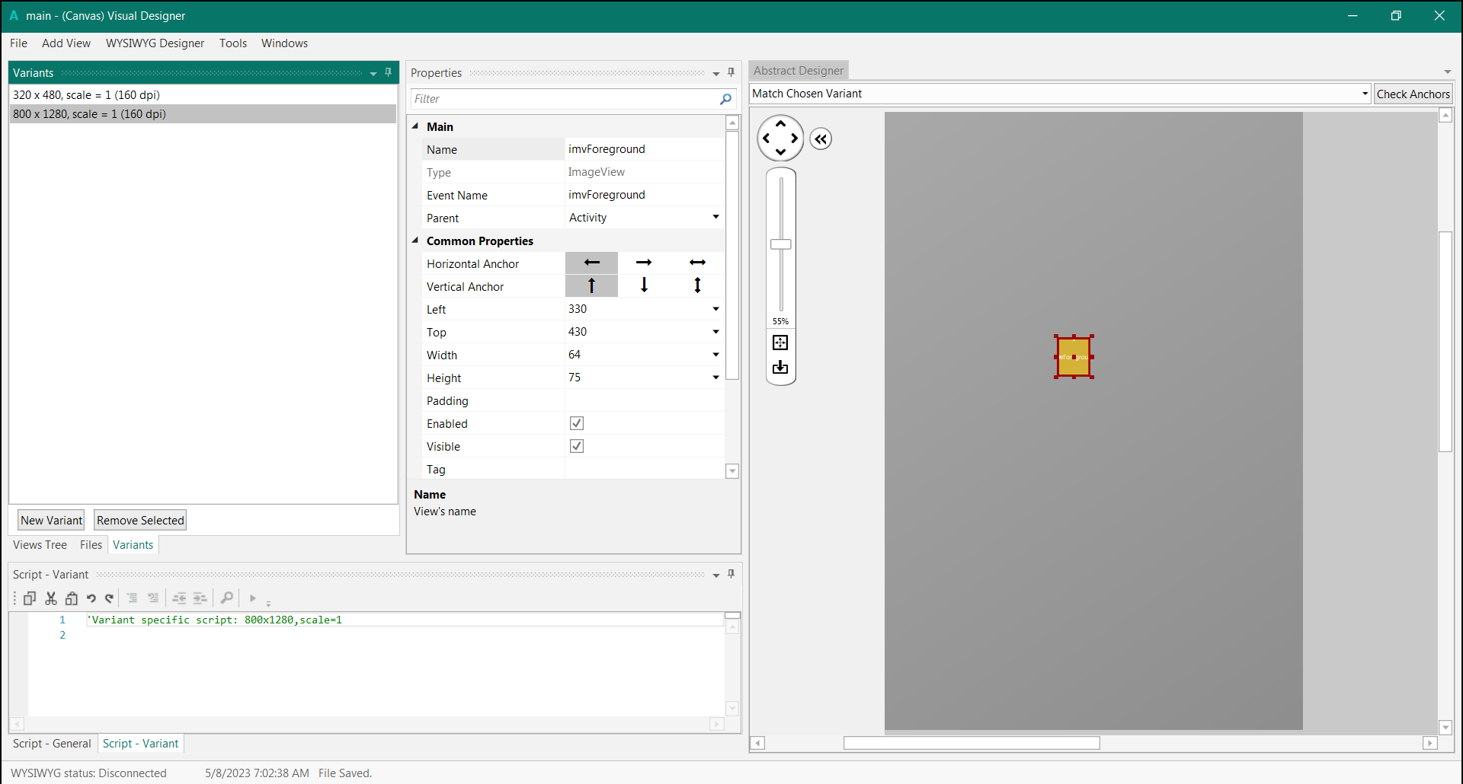Viewport: 1463px width, 784px height.
Task: Open the Match Chosen Variant dropdown
Action: (1364, 94)
